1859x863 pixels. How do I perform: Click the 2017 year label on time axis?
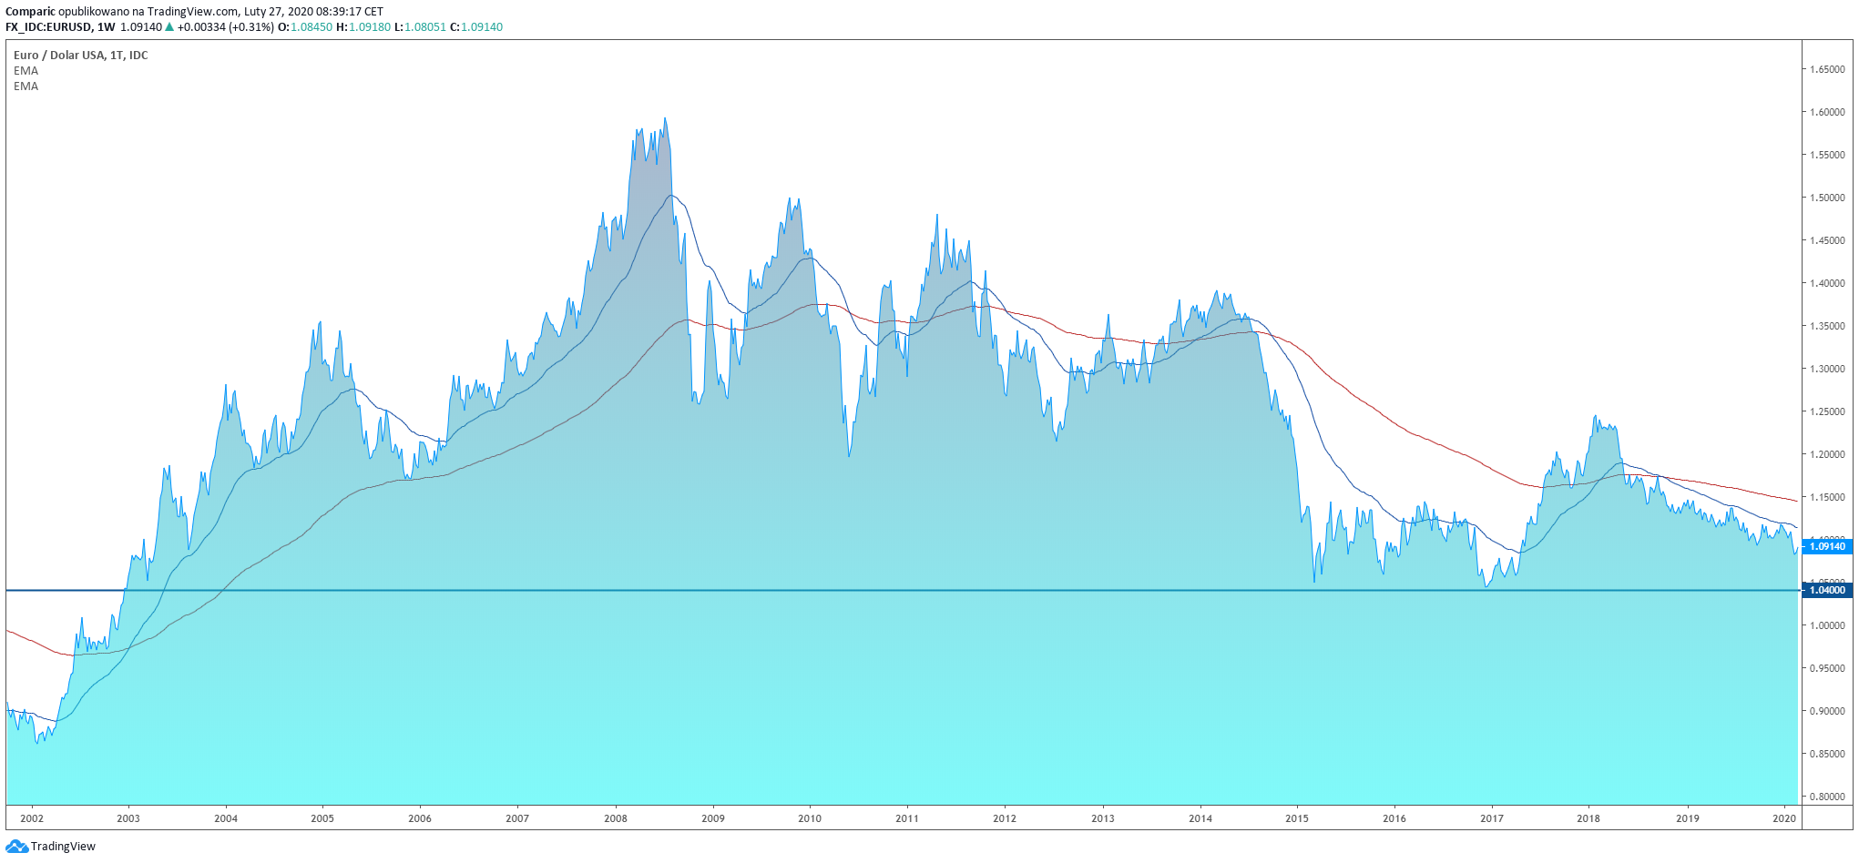(1492, 818)
